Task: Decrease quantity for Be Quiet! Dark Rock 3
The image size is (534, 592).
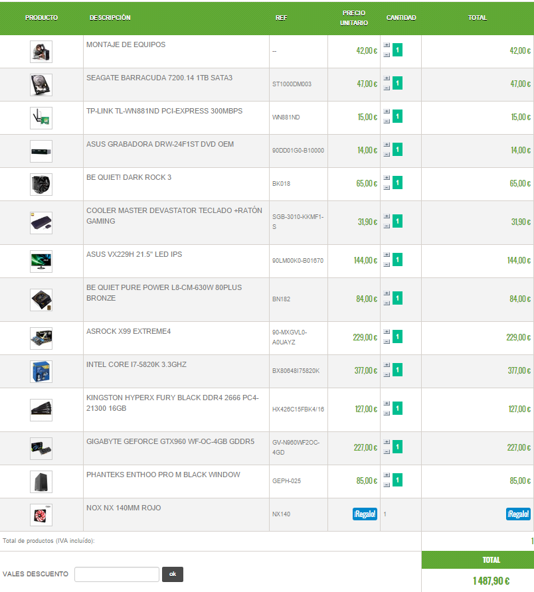Action: (387, 188)
